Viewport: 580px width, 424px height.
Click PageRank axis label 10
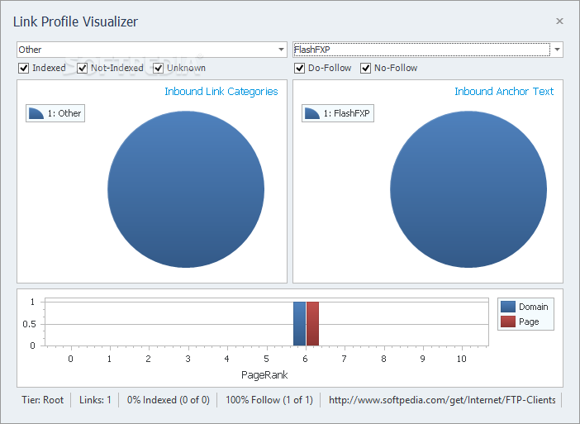461,359
